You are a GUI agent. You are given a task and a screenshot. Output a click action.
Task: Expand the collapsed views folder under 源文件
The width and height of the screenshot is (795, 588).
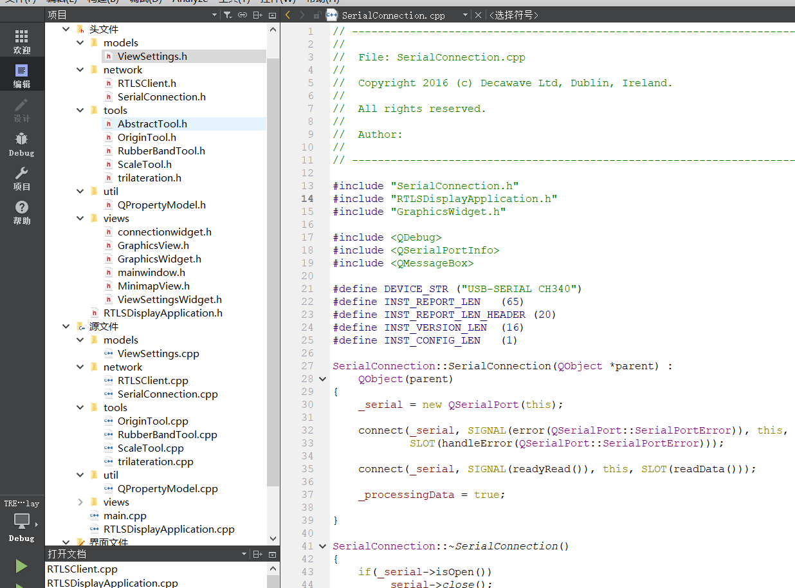(80, 502)
